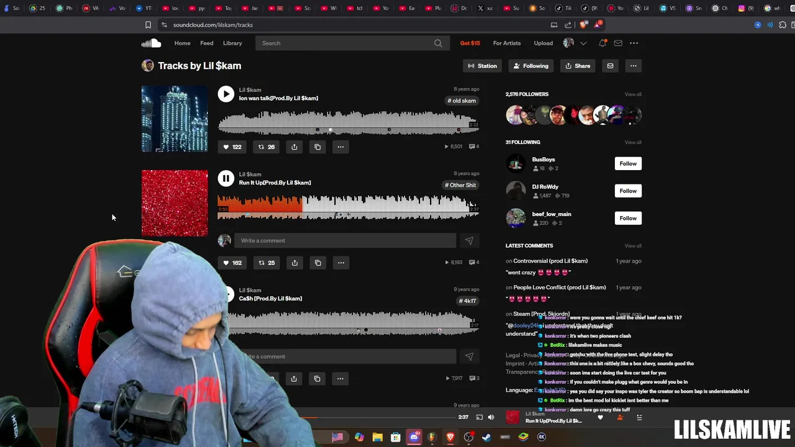Start Station for Lil $kam

[483, 66]
